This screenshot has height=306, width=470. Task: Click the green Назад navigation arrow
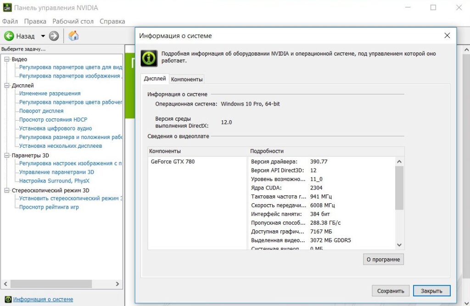(10, 36)
